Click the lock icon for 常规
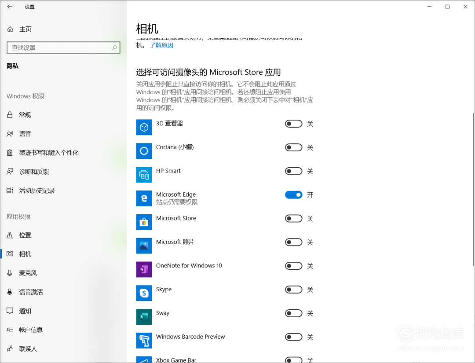Screen dimensions: 475x363 [x=10, y=115]
